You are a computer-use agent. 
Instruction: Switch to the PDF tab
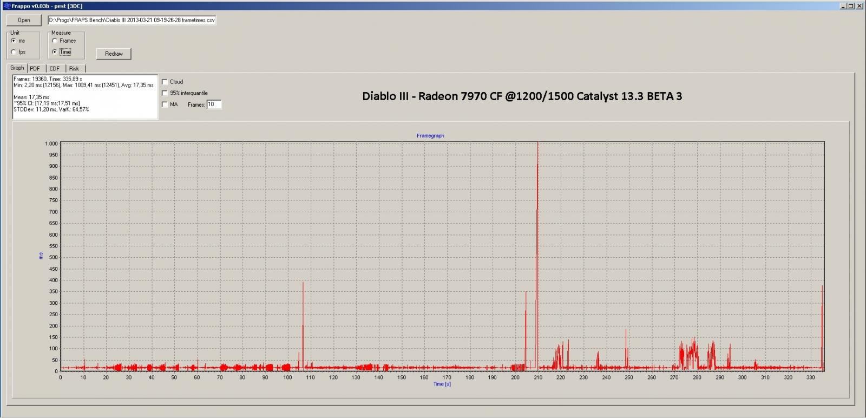click(x=35, y=69)
